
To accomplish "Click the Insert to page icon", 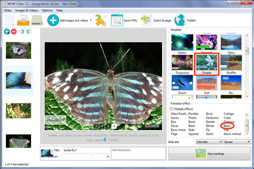I will coord(146,20).
